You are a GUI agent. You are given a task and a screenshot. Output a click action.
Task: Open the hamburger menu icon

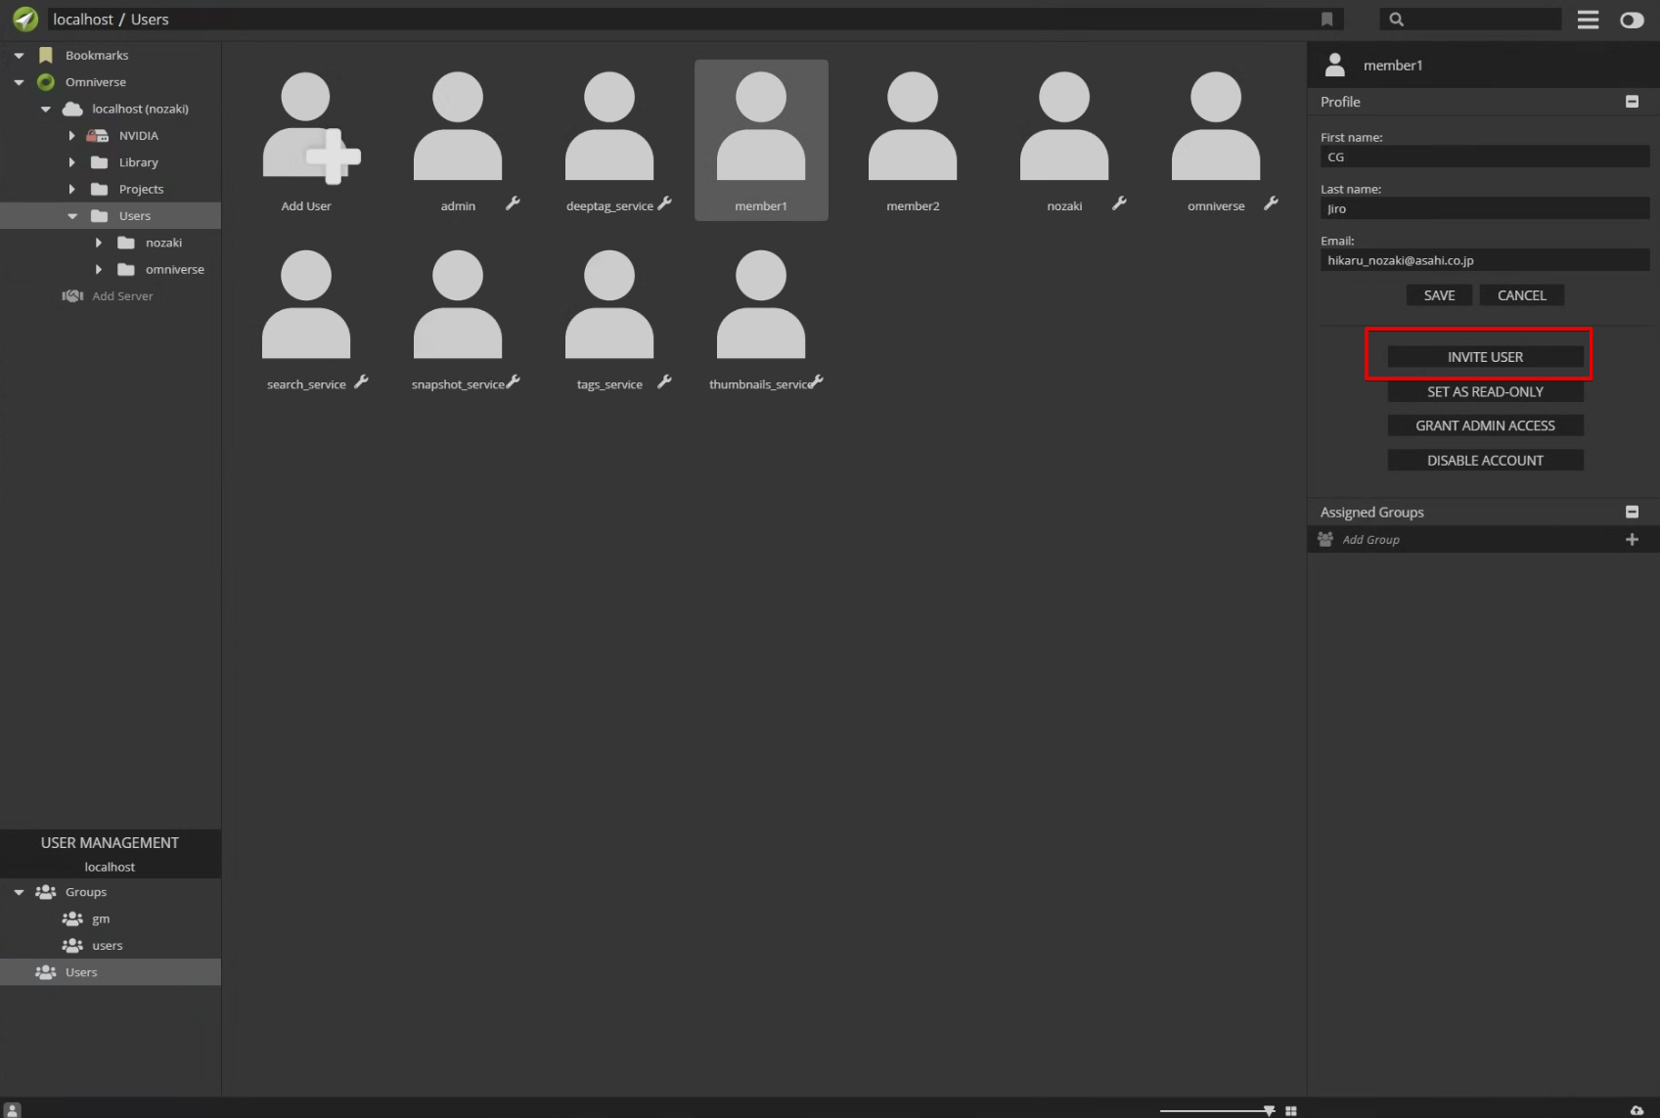tap(1588, 20)
